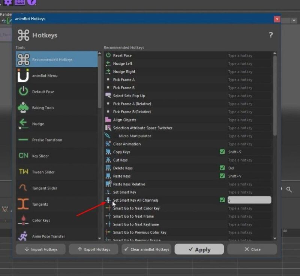Click the Clear animBot Hotkeys button
300x276 pixels.
tap(147, 249)
